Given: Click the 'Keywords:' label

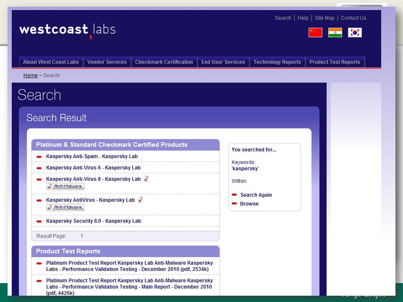Looking at the screenshot, I should pos(243,162).
